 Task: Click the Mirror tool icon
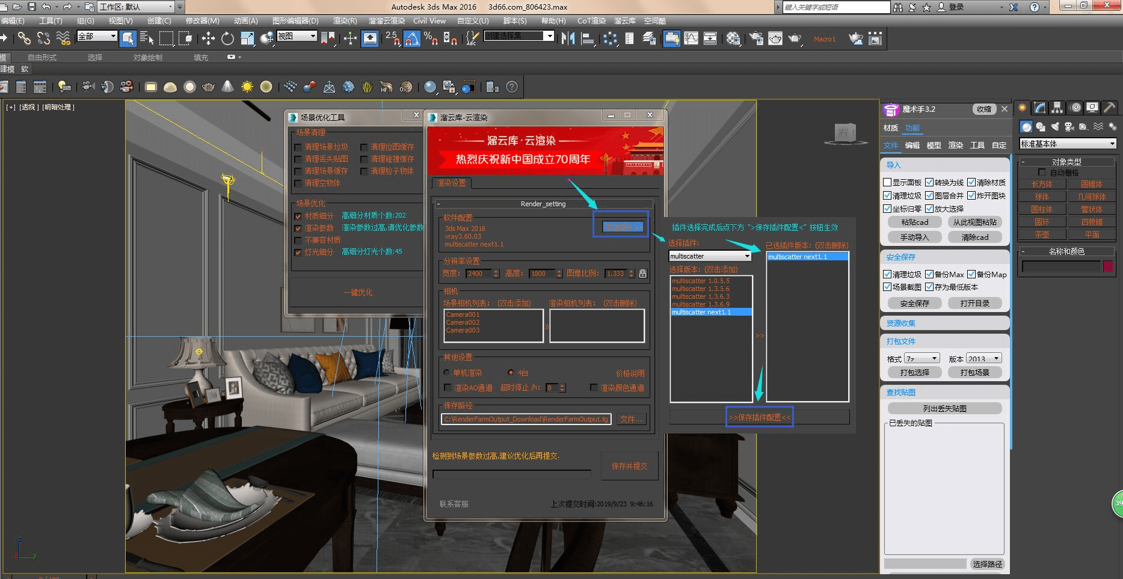[568, 38]
